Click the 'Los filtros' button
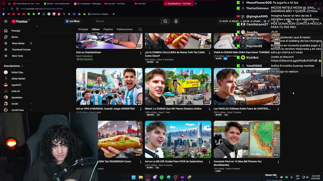Image resolution: width=323 pixels, height=181 pixels. [x=72, y=21]
